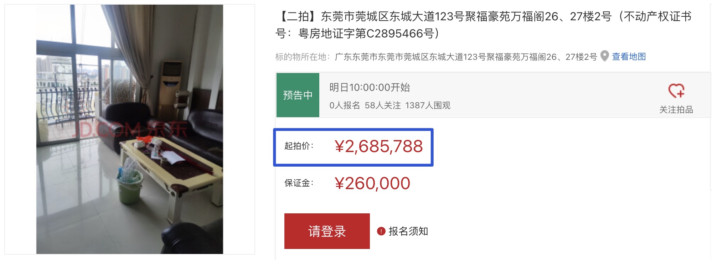
Task: Click the 请登录 login button
Action: click(327, 231)
